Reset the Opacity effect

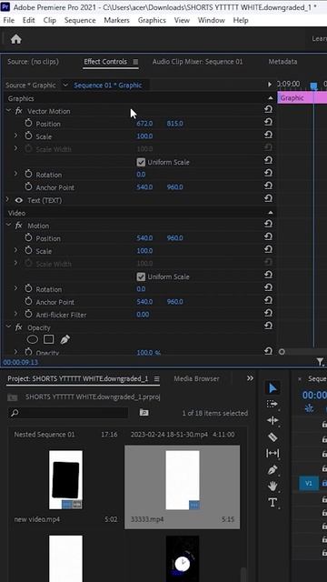269,326
